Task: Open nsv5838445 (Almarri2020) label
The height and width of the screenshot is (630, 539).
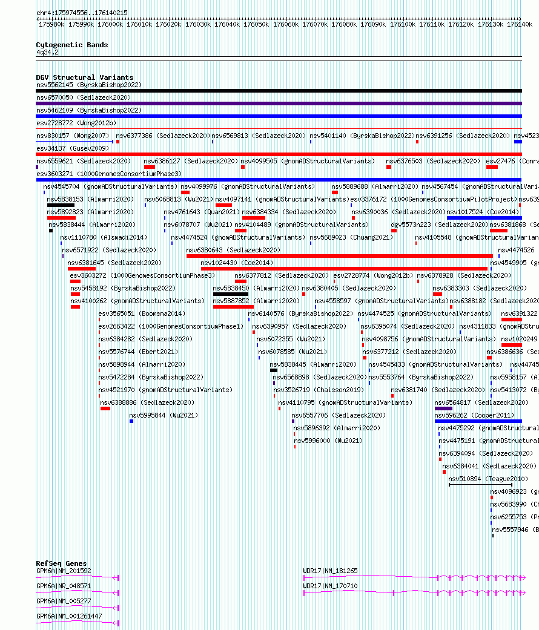Action: pyautogui.click(x=313, y=364)
